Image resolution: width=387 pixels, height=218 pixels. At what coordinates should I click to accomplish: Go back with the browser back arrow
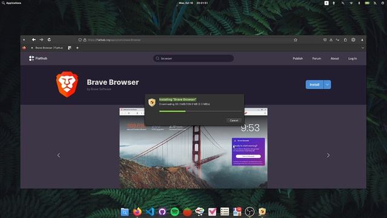34,39
